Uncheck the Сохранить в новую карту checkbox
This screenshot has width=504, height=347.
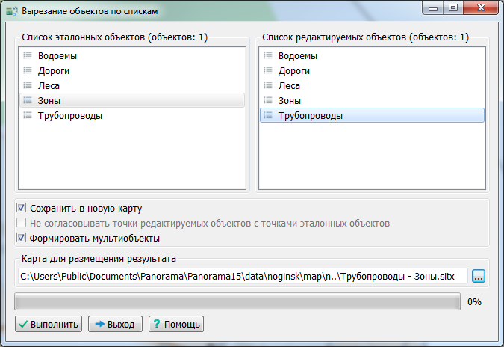22,208
